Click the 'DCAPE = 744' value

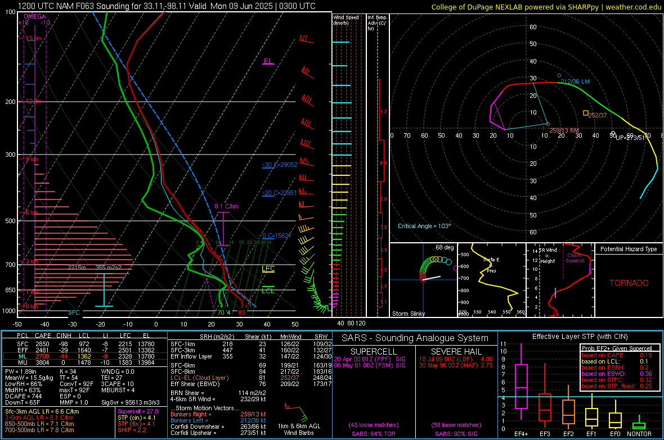[23, 396]
